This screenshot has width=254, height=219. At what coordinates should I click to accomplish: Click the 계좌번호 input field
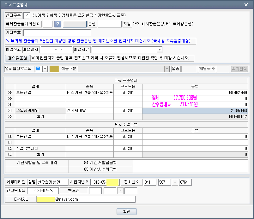(57, 33)
